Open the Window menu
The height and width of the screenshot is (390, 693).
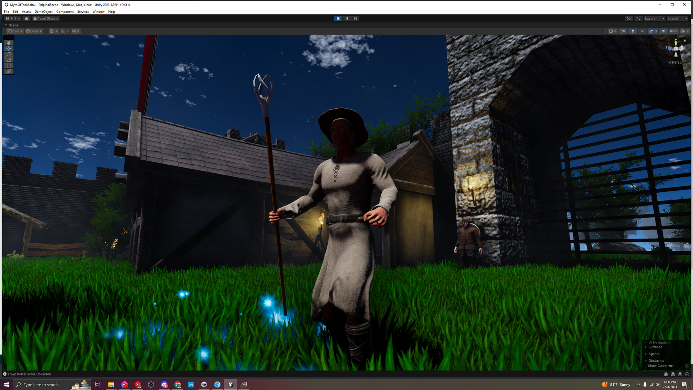tap(98, 12)
